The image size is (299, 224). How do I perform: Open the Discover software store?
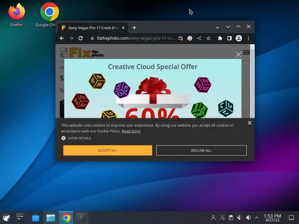tap(35, 218)
